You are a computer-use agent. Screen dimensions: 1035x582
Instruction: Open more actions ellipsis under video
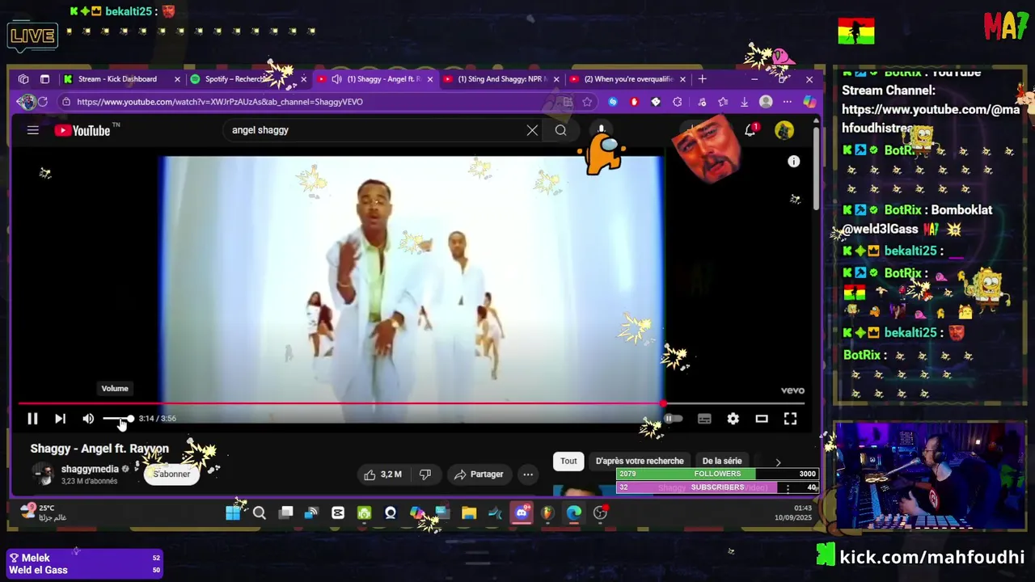(x=528, y=474)
